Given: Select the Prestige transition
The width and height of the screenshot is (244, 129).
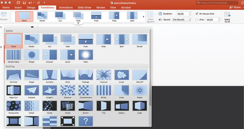Looking at the screenshot, I should 86,76.
